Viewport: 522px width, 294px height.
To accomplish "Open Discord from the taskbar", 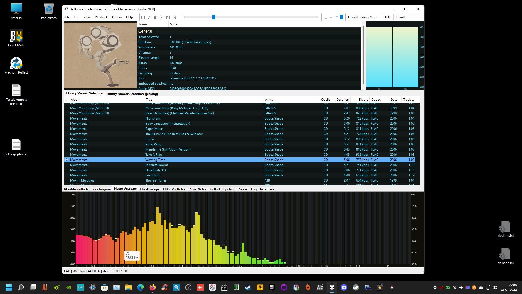I will tap(344, 287).
